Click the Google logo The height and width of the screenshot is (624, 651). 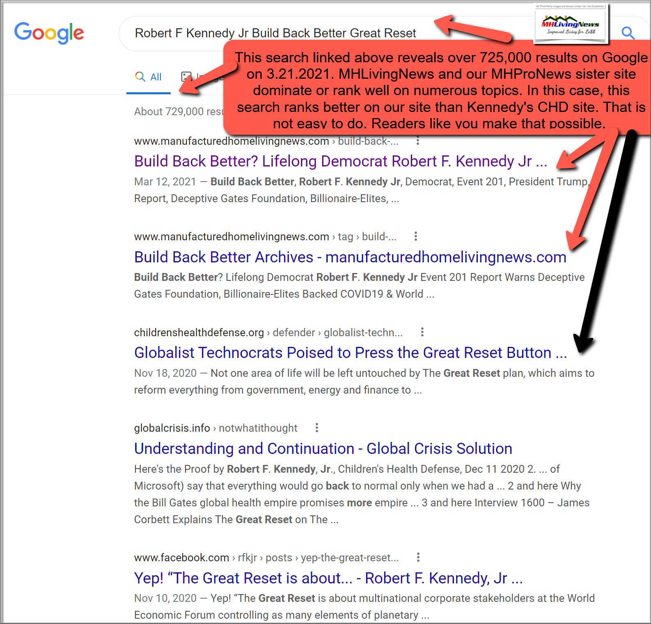(x=49, y=33)
